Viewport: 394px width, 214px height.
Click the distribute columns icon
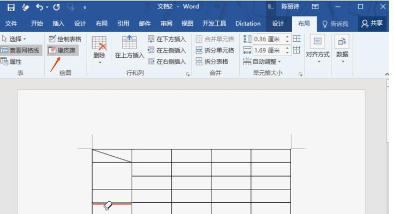tap(297, 50)
